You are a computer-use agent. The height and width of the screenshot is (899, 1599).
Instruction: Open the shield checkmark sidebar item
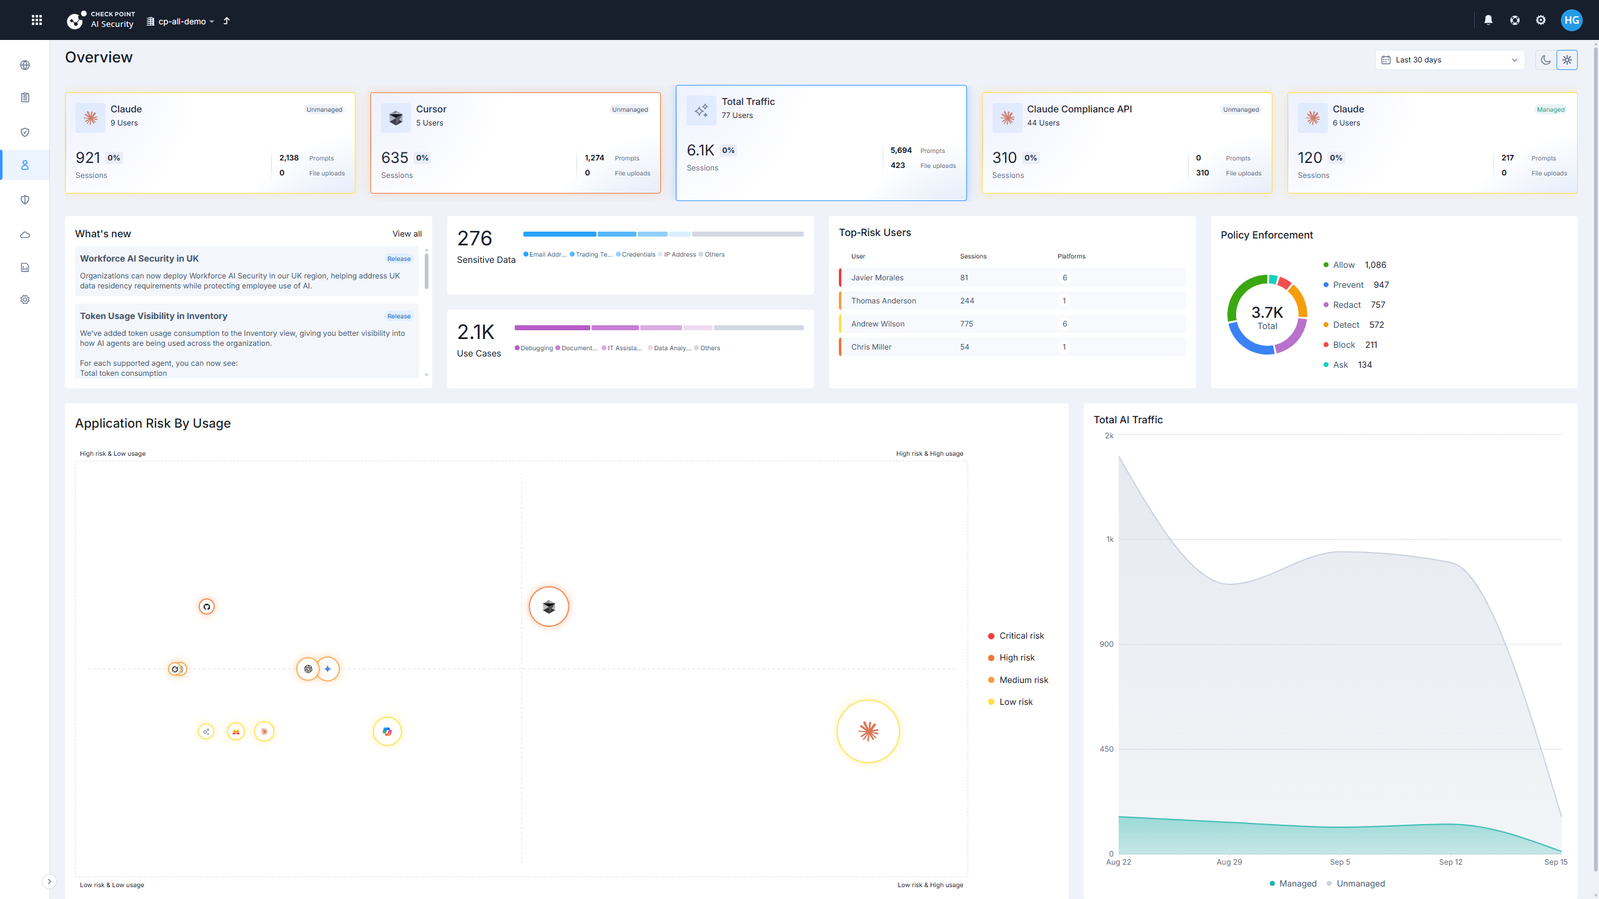(x=25, y=132)
